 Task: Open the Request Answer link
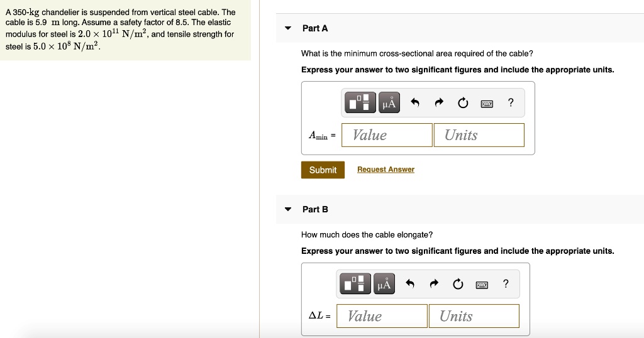point(386,170)
